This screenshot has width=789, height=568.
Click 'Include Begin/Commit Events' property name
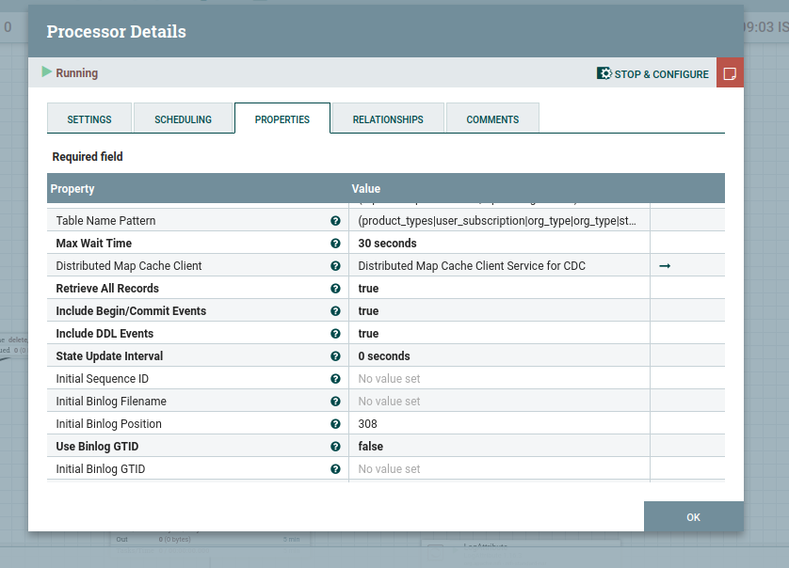point(131,311)
